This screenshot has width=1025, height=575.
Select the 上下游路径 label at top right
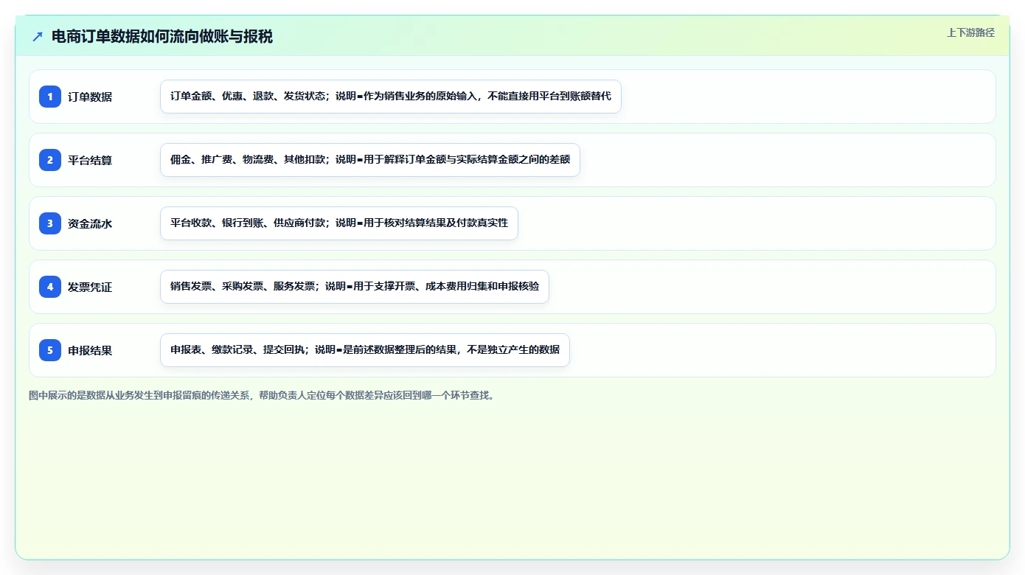(970, 32)
